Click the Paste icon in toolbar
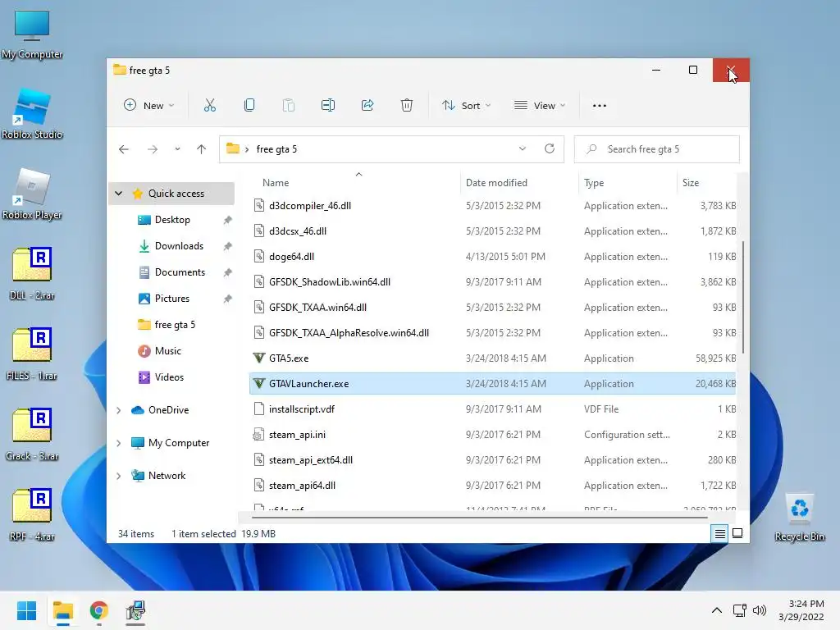Screen dimensions: 840x630 click(288, 106)
